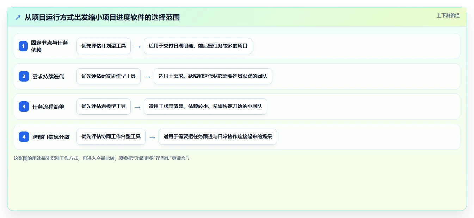474x218 pixels.
Task: Click the arrow icon beside the title
Action: pos(18,17)
